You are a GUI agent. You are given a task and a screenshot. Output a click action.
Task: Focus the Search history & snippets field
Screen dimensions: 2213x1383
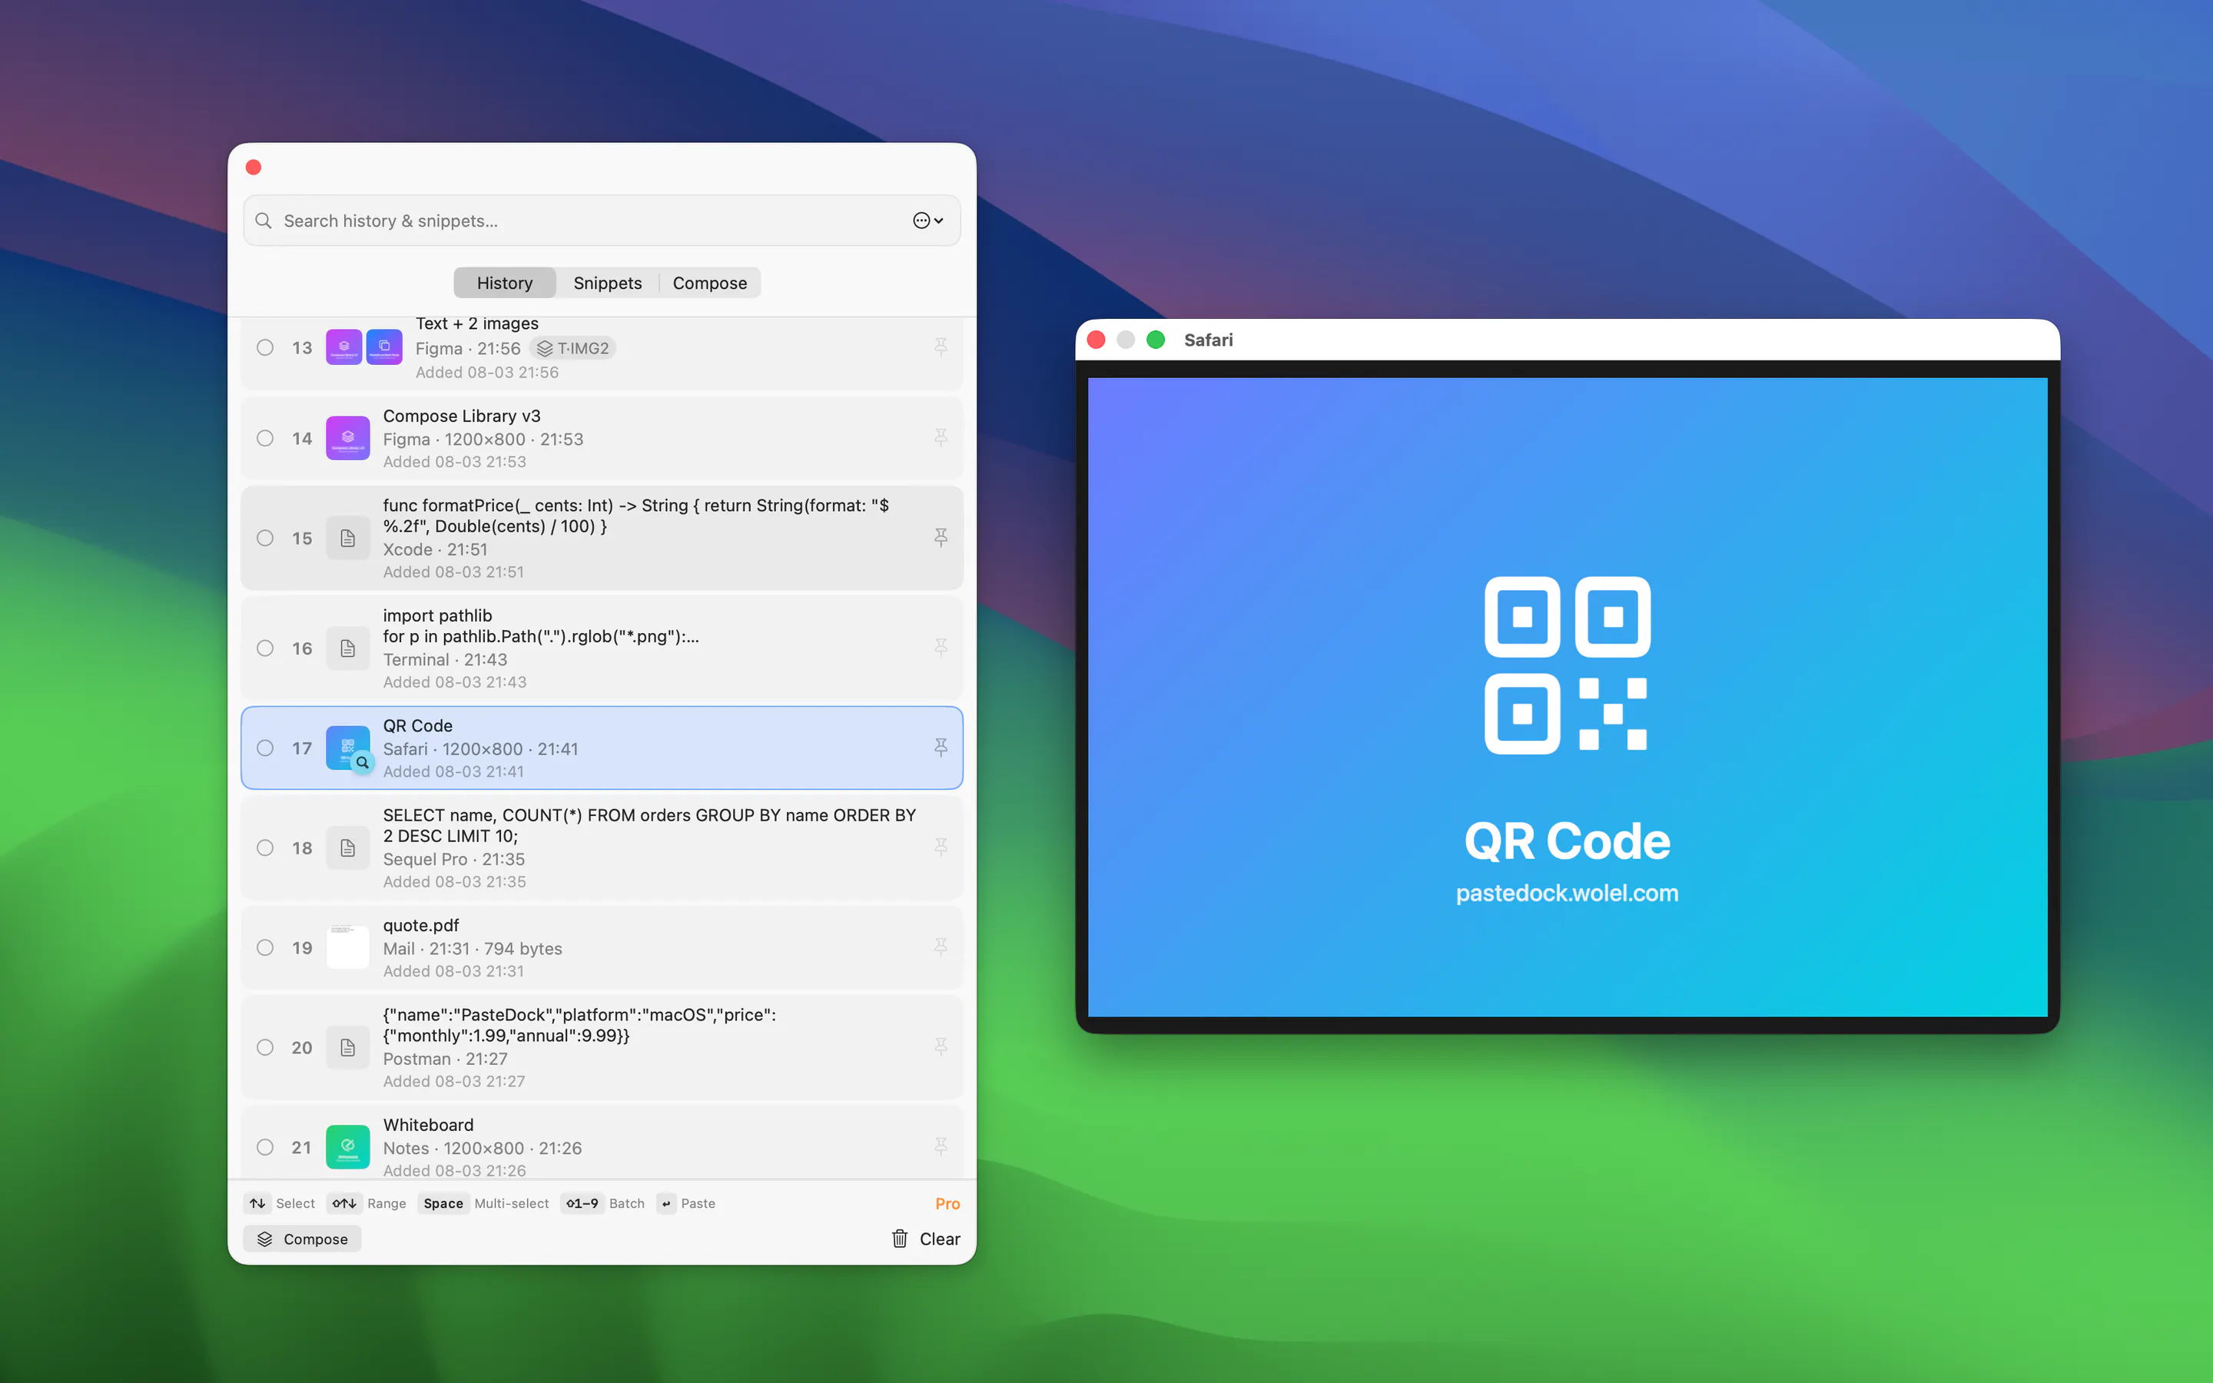pyautogui.click(x=602, y=221)
